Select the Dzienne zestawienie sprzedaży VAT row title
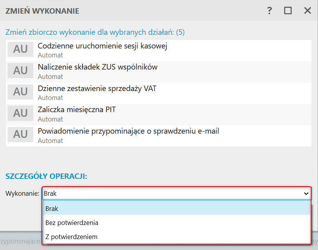 coord(97,88)
